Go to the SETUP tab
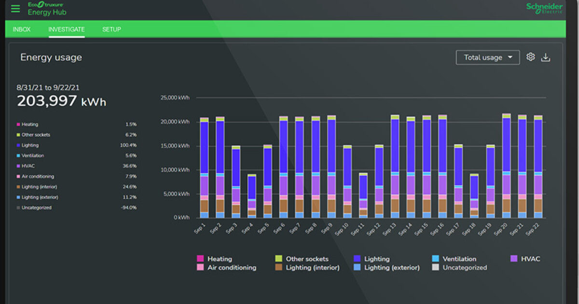The width and height of the screenshot is (579, 304). tap(111, 29)
